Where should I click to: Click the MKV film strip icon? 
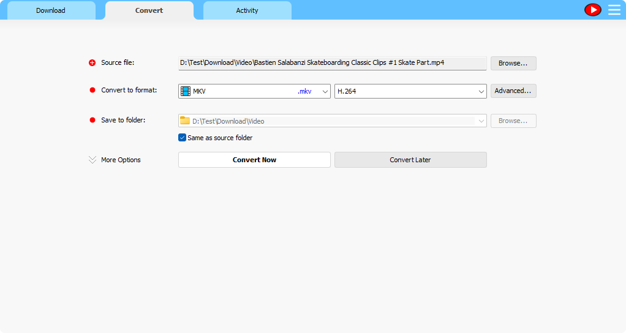[186, 91]
